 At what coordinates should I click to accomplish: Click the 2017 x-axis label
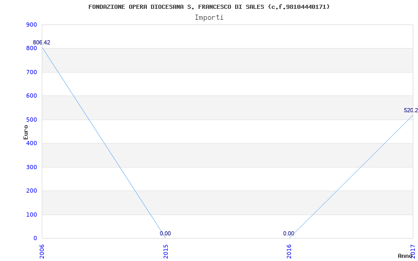click(413, 252)
